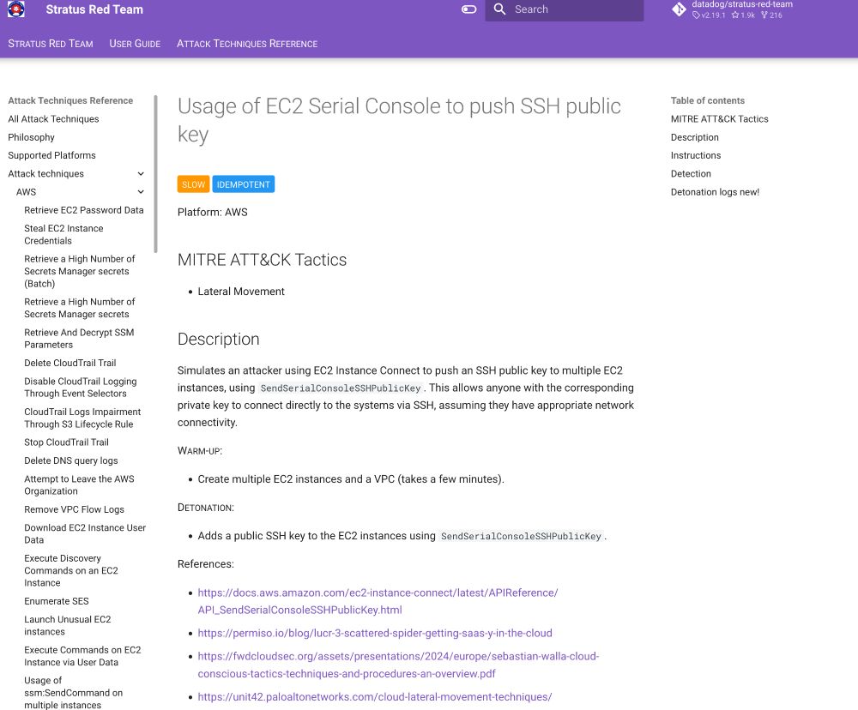Screen dimensions: 858x710
Task: Click the Platform: AWS text
Action: pos(212,213)
